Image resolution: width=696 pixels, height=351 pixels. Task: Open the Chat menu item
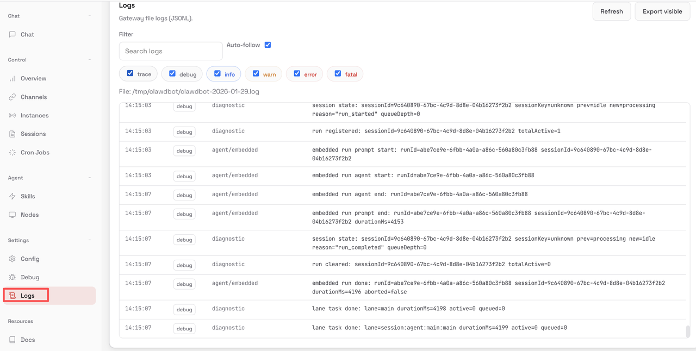pos(26,34)
